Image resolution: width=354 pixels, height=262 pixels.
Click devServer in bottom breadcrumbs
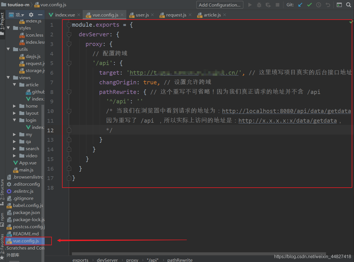pyautogui.click(x=107, y=260)
